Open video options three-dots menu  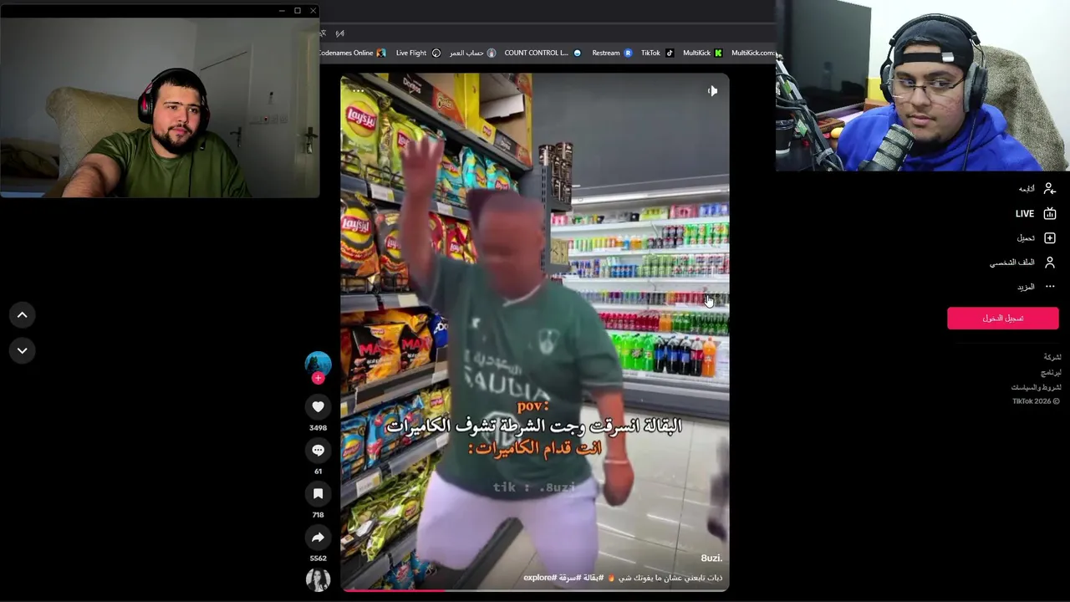tap(358, 90)
